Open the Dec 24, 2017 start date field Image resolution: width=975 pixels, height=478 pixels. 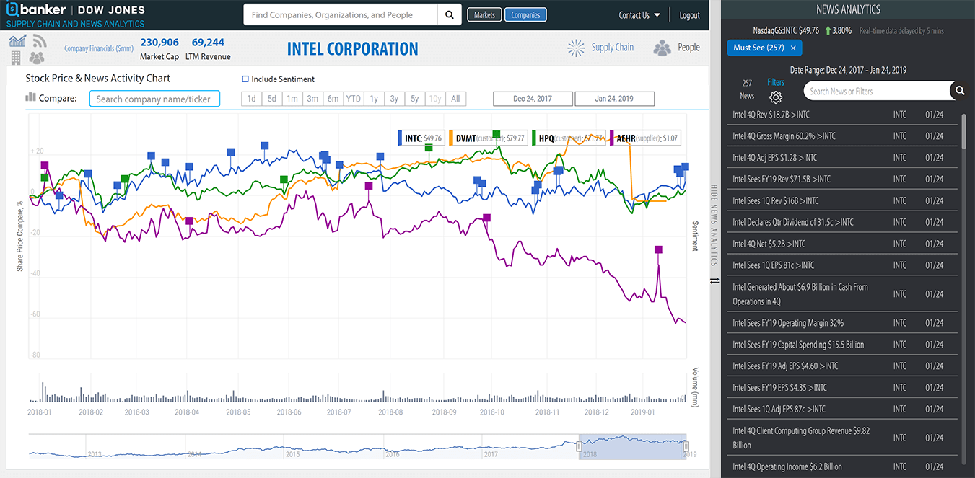click(533, 99)
